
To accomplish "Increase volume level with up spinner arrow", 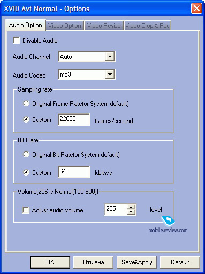I will tap(131, 207).
